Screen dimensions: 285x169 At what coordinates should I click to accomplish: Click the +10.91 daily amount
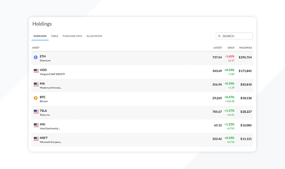(x=230, y=115)
